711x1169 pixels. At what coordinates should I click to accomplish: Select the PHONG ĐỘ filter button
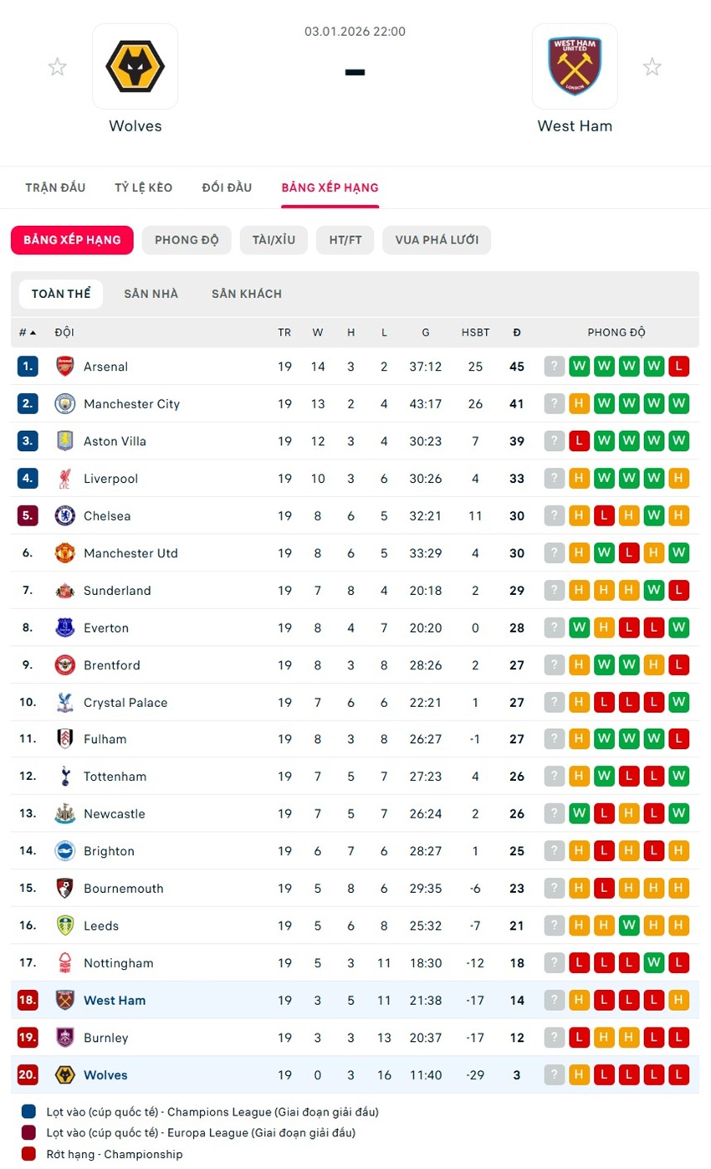click(187, 240)
